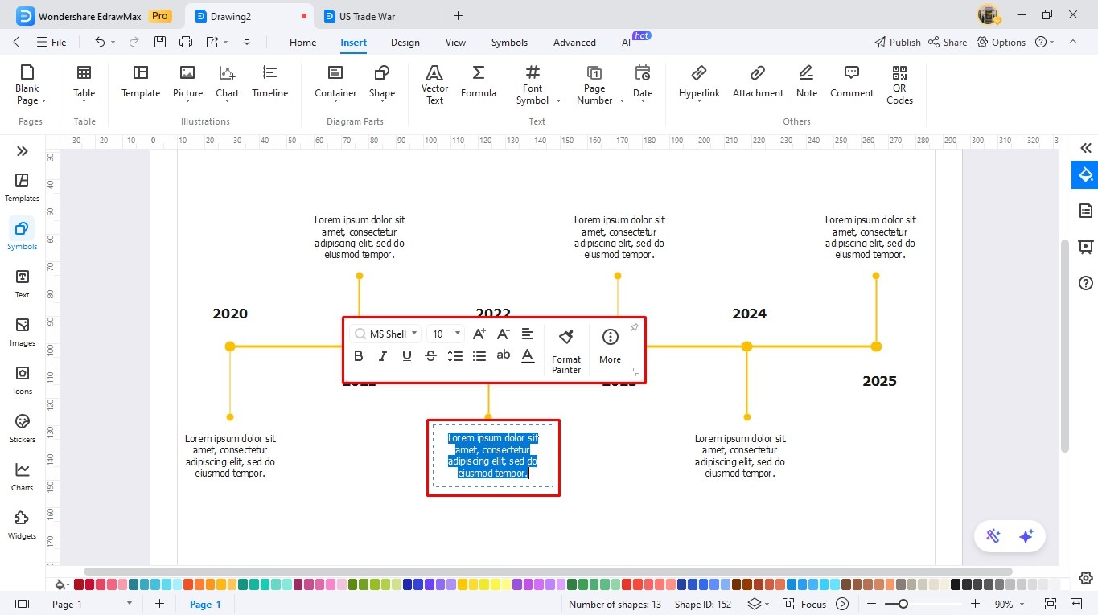Switch to the Design ribbon tab

[x=405, y=43]
